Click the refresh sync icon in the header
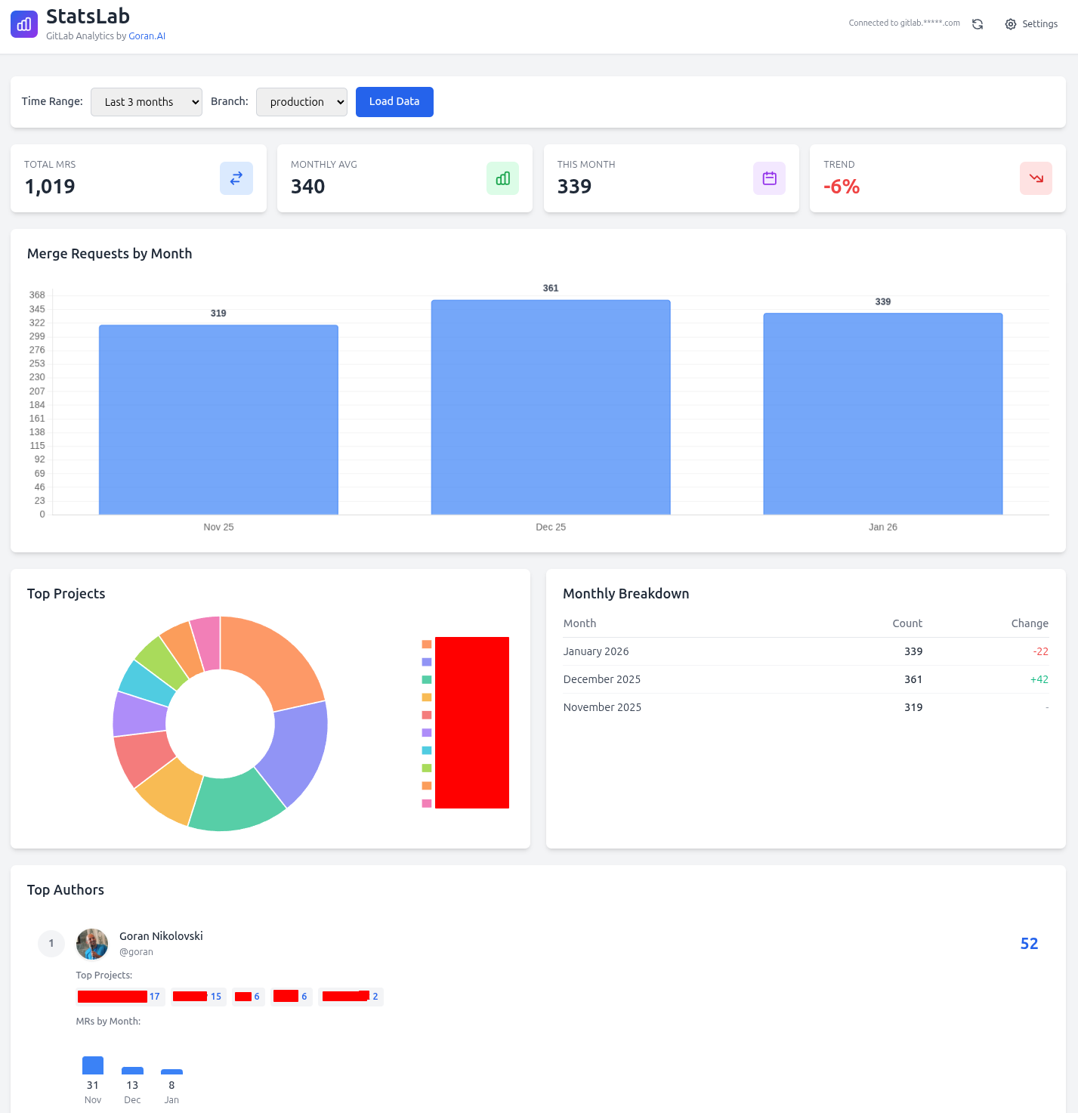Viewport: 1078px width, 1113px height. [978, 23]
